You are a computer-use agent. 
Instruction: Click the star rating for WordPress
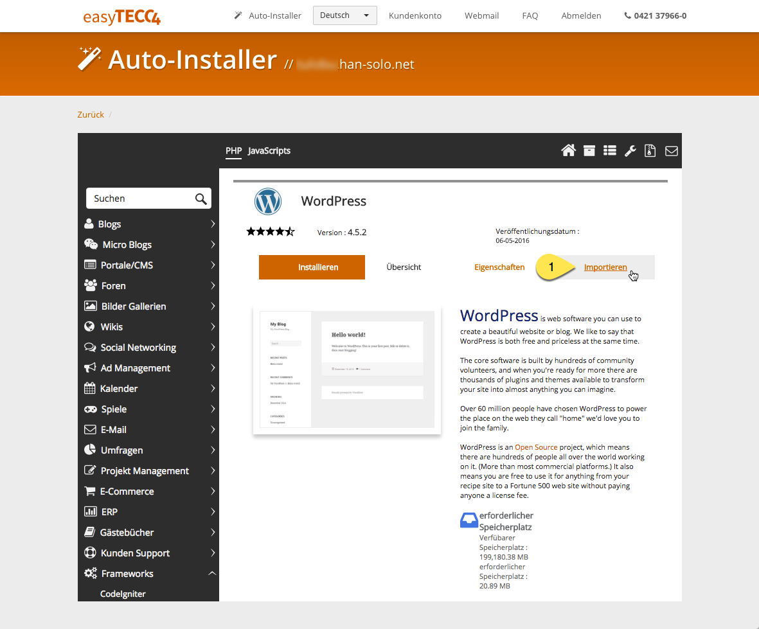(x=270, y=231)
